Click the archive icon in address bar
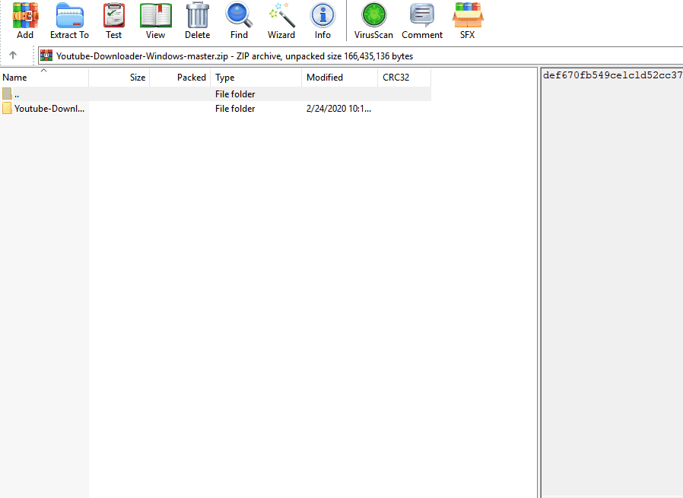683x498 pixels. coord(46,56)
